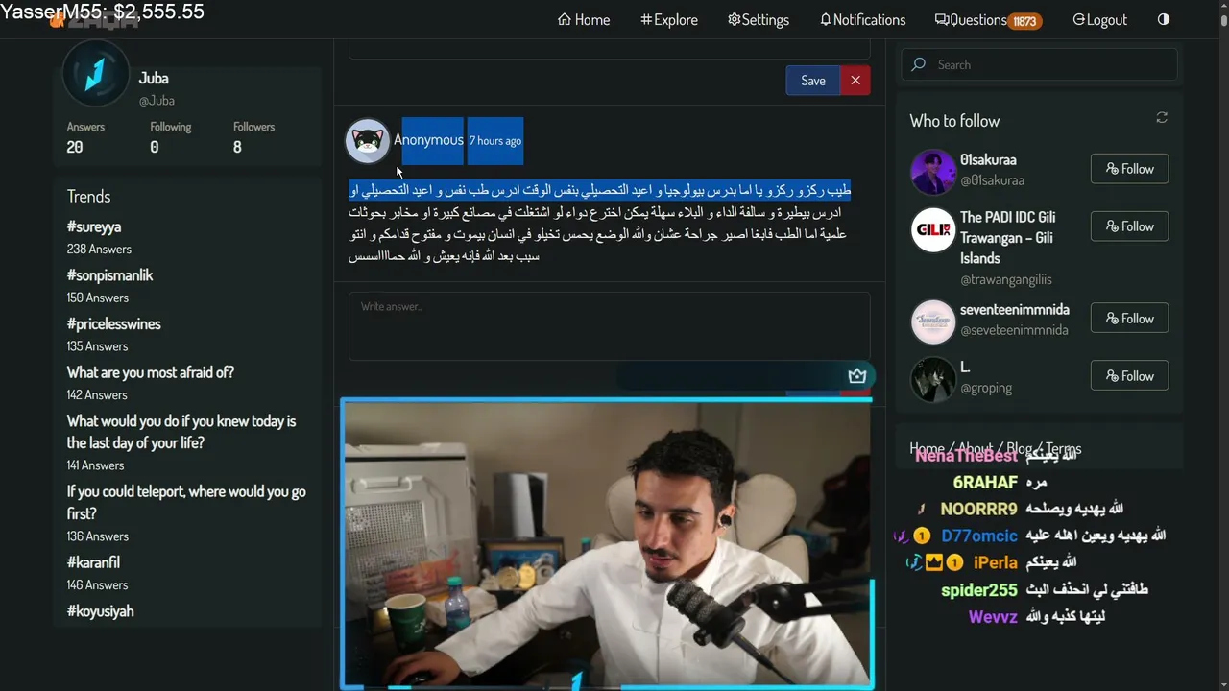Viewport: 1229px width, 691px height.
Task: Open the Notifications menu item
Action: 862,19
